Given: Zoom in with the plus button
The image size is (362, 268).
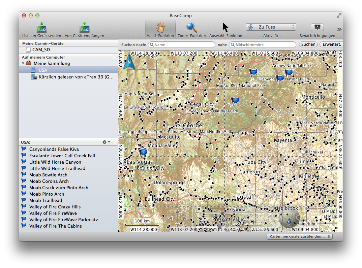Looking at the screenshot, I should [269, 212].
